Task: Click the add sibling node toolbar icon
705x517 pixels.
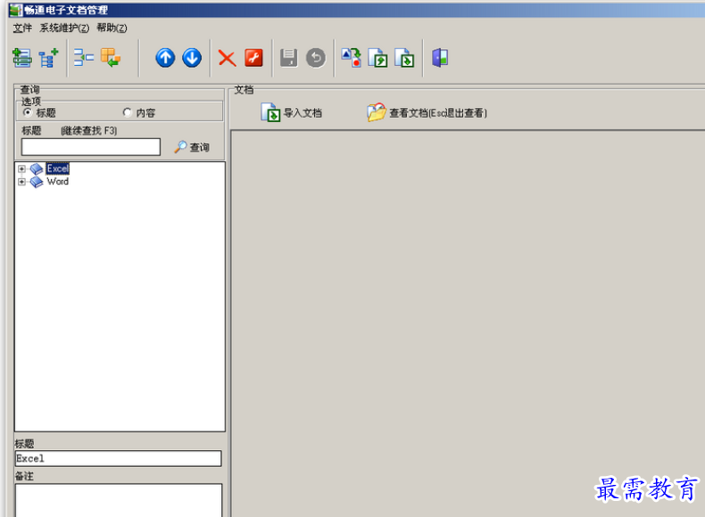Action: (x=21, y=58)
